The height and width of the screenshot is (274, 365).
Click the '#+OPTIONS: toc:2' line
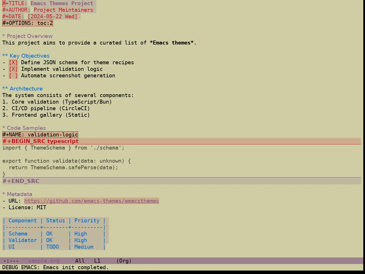[28, 23]
